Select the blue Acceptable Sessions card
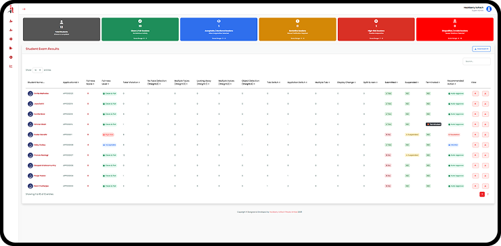Viewport: 501px width, 246px height. click(x=219, y=29)
